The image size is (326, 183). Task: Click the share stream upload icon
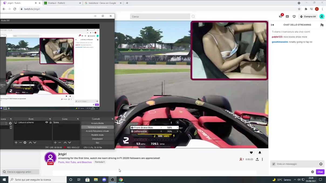257,159
